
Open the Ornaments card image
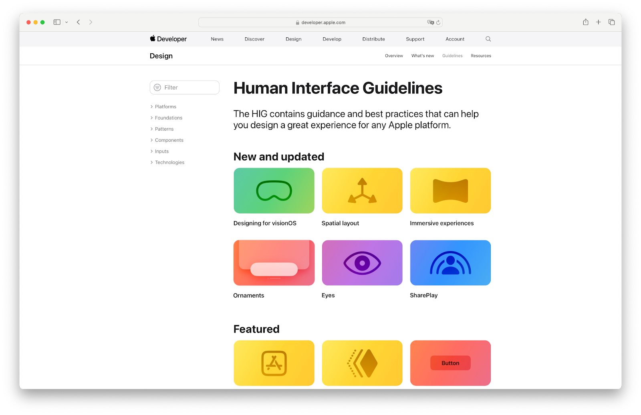[x=274, y=263]
